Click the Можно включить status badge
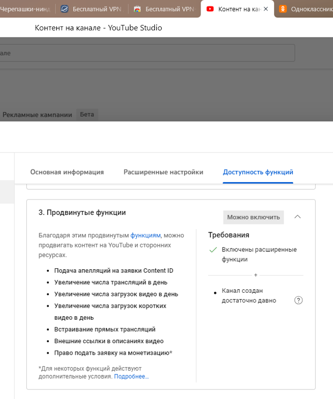 [x=253, y=217]
